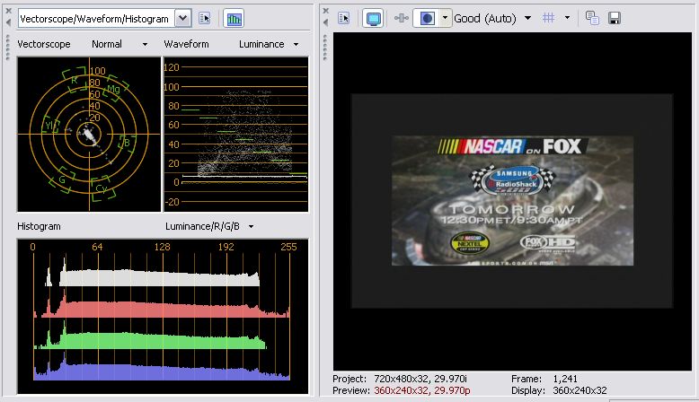The image size is (699, 402).
Task: Open Waveform Luminance mode dropdown
Action: click(x=296, y=44)
